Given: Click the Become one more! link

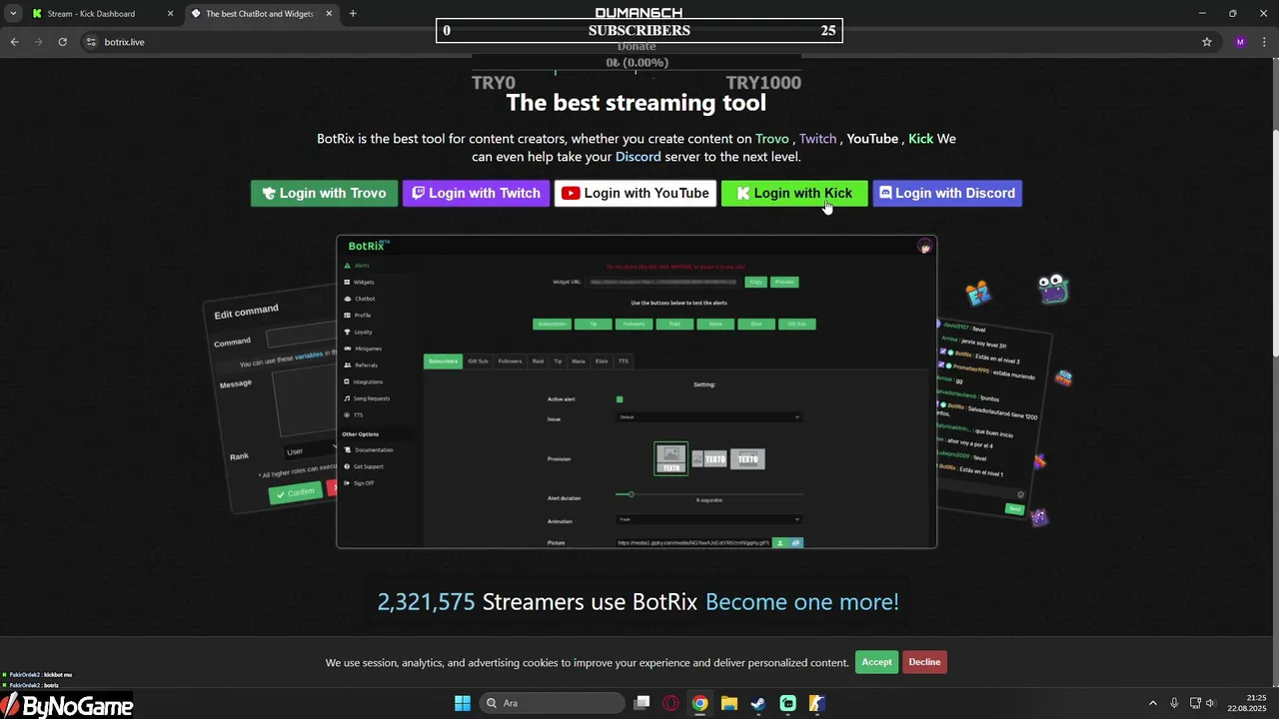Looking at the screenshot, I should pos(802,602).
